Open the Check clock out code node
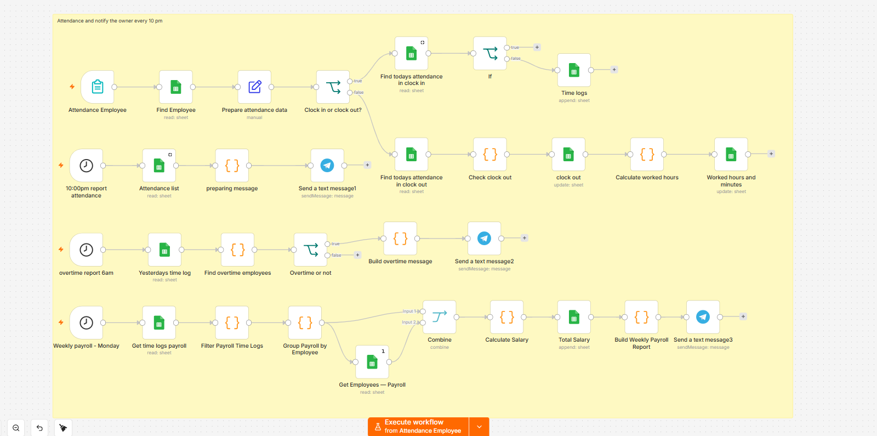 [x=490, y=154]
